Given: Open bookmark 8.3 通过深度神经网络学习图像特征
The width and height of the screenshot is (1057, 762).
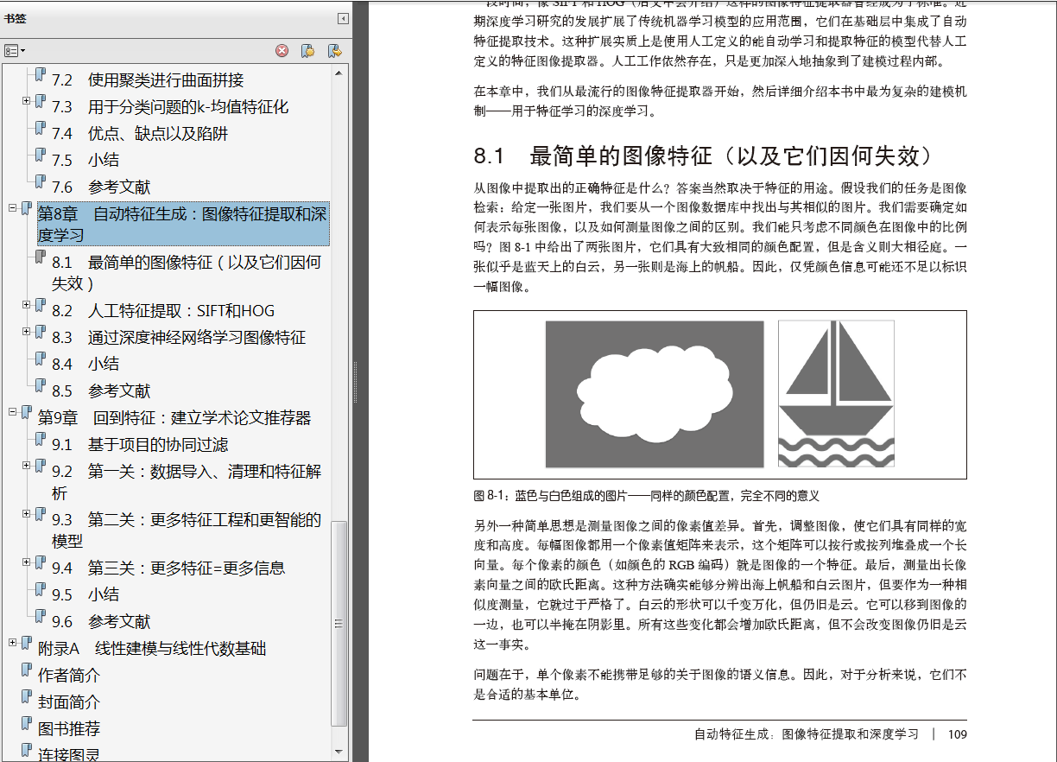Looking at the screenshot, I should point(179,338).
